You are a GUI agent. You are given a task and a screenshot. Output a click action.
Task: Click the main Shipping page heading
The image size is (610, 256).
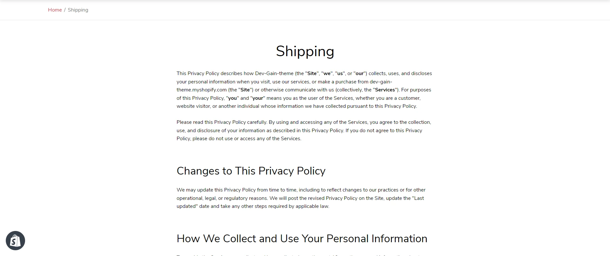click(305, 51)
